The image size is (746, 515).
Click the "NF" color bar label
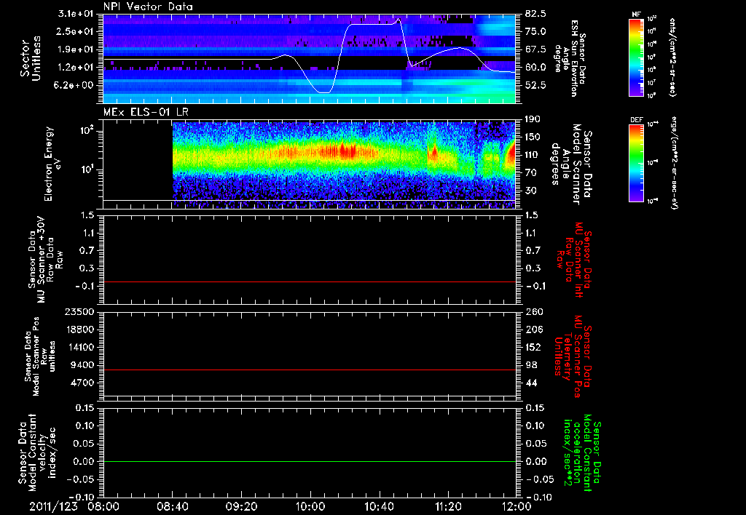tap(636, 15)
